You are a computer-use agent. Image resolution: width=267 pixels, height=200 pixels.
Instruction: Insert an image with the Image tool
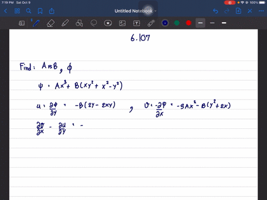(122, 23)
